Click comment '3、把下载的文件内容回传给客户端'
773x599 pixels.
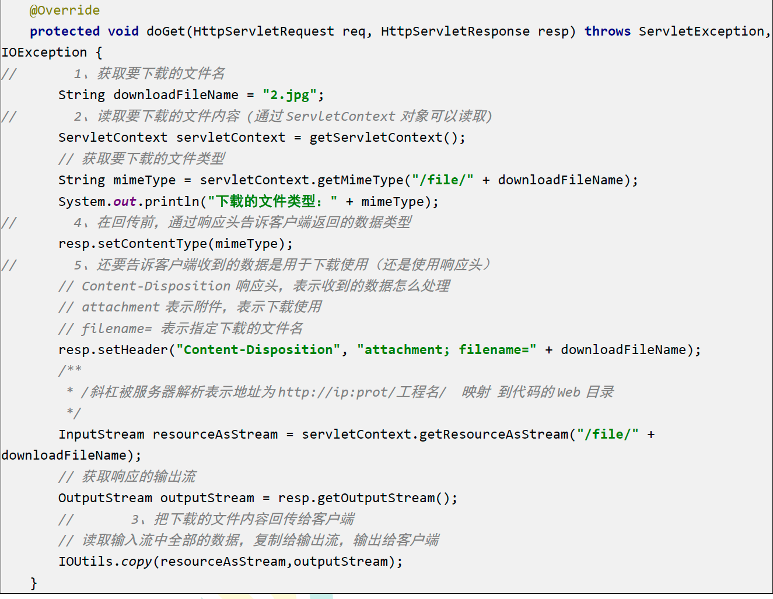[243, 519]
